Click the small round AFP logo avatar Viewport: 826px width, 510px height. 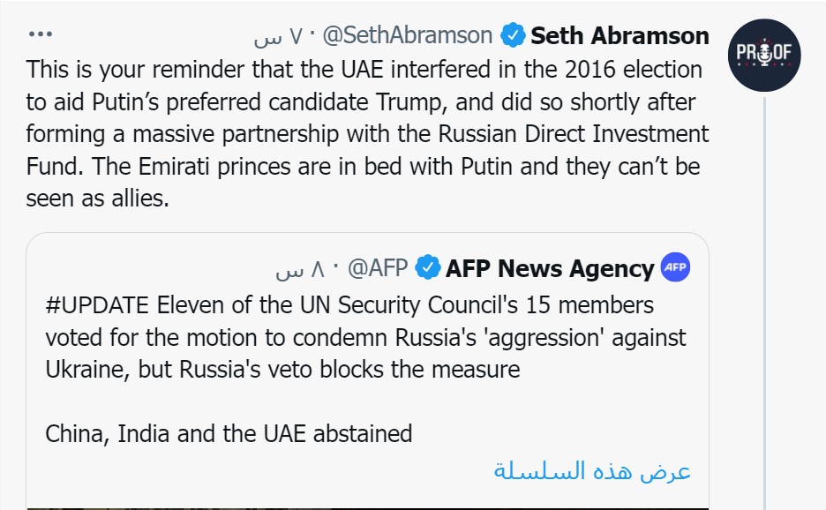pos(675,267)
